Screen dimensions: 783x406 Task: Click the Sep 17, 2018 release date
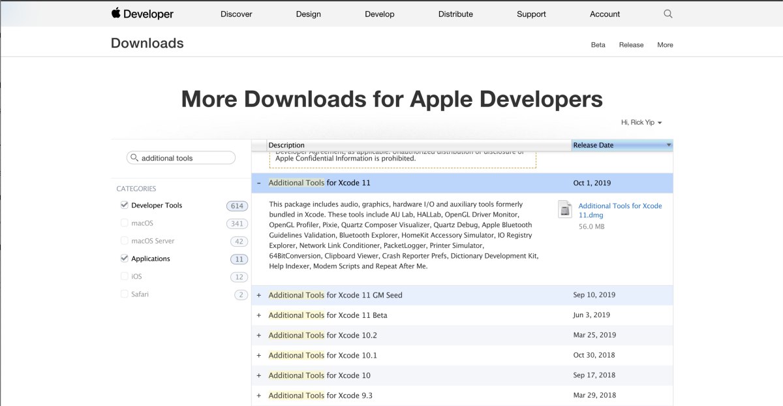(x=594, y=375)
